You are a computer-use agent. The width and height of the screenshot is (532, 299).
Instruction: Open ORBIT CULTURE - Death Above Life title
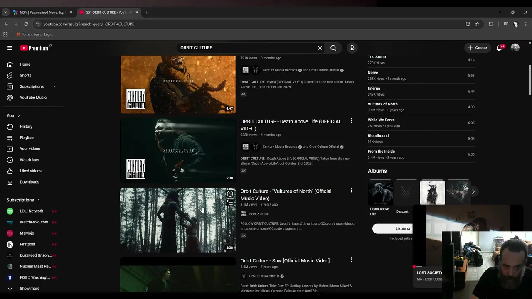[291, 125]
